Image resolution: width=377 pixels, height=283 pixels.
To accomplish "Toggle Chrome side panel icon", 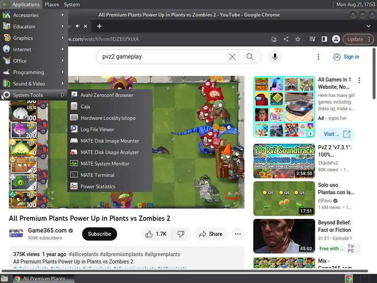I will click(324, 39).
